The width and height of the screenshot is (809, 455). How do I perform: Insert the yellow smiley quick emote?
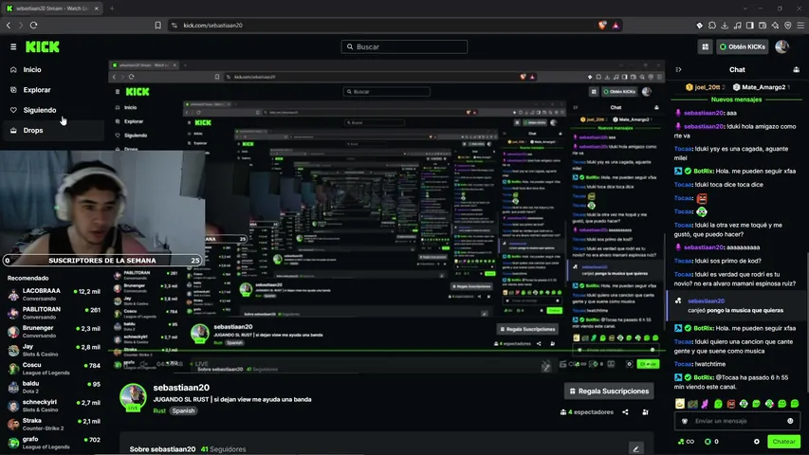(680, 404)
